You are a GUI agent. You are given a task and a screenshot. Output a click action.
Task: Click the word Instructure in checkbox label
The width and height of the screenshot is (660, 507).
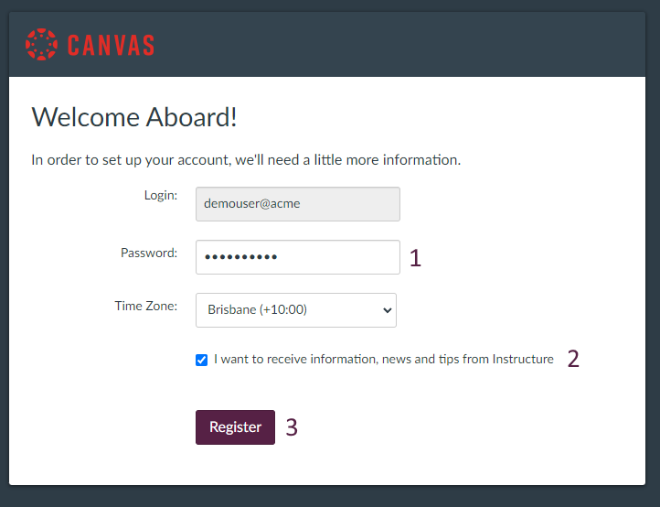click(523, 360)
